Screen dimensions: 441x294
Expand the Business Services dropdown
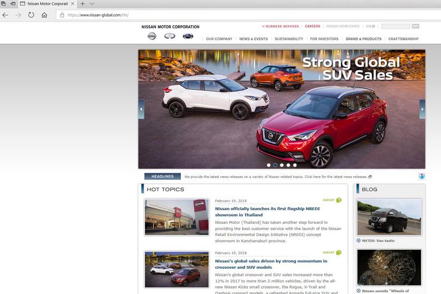tap(280, 26)
